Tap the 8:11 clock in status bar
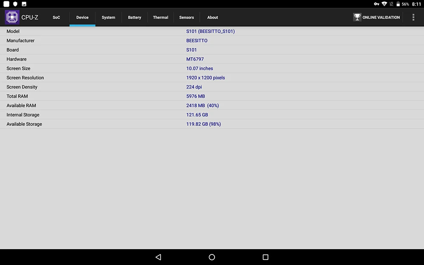Screen dimensions: 424x265 pyautogui.click(x=416, y=4)
